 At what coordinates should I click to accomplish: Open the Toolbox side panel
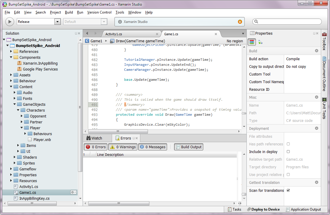pyautogui.click(x=324, y=41)
